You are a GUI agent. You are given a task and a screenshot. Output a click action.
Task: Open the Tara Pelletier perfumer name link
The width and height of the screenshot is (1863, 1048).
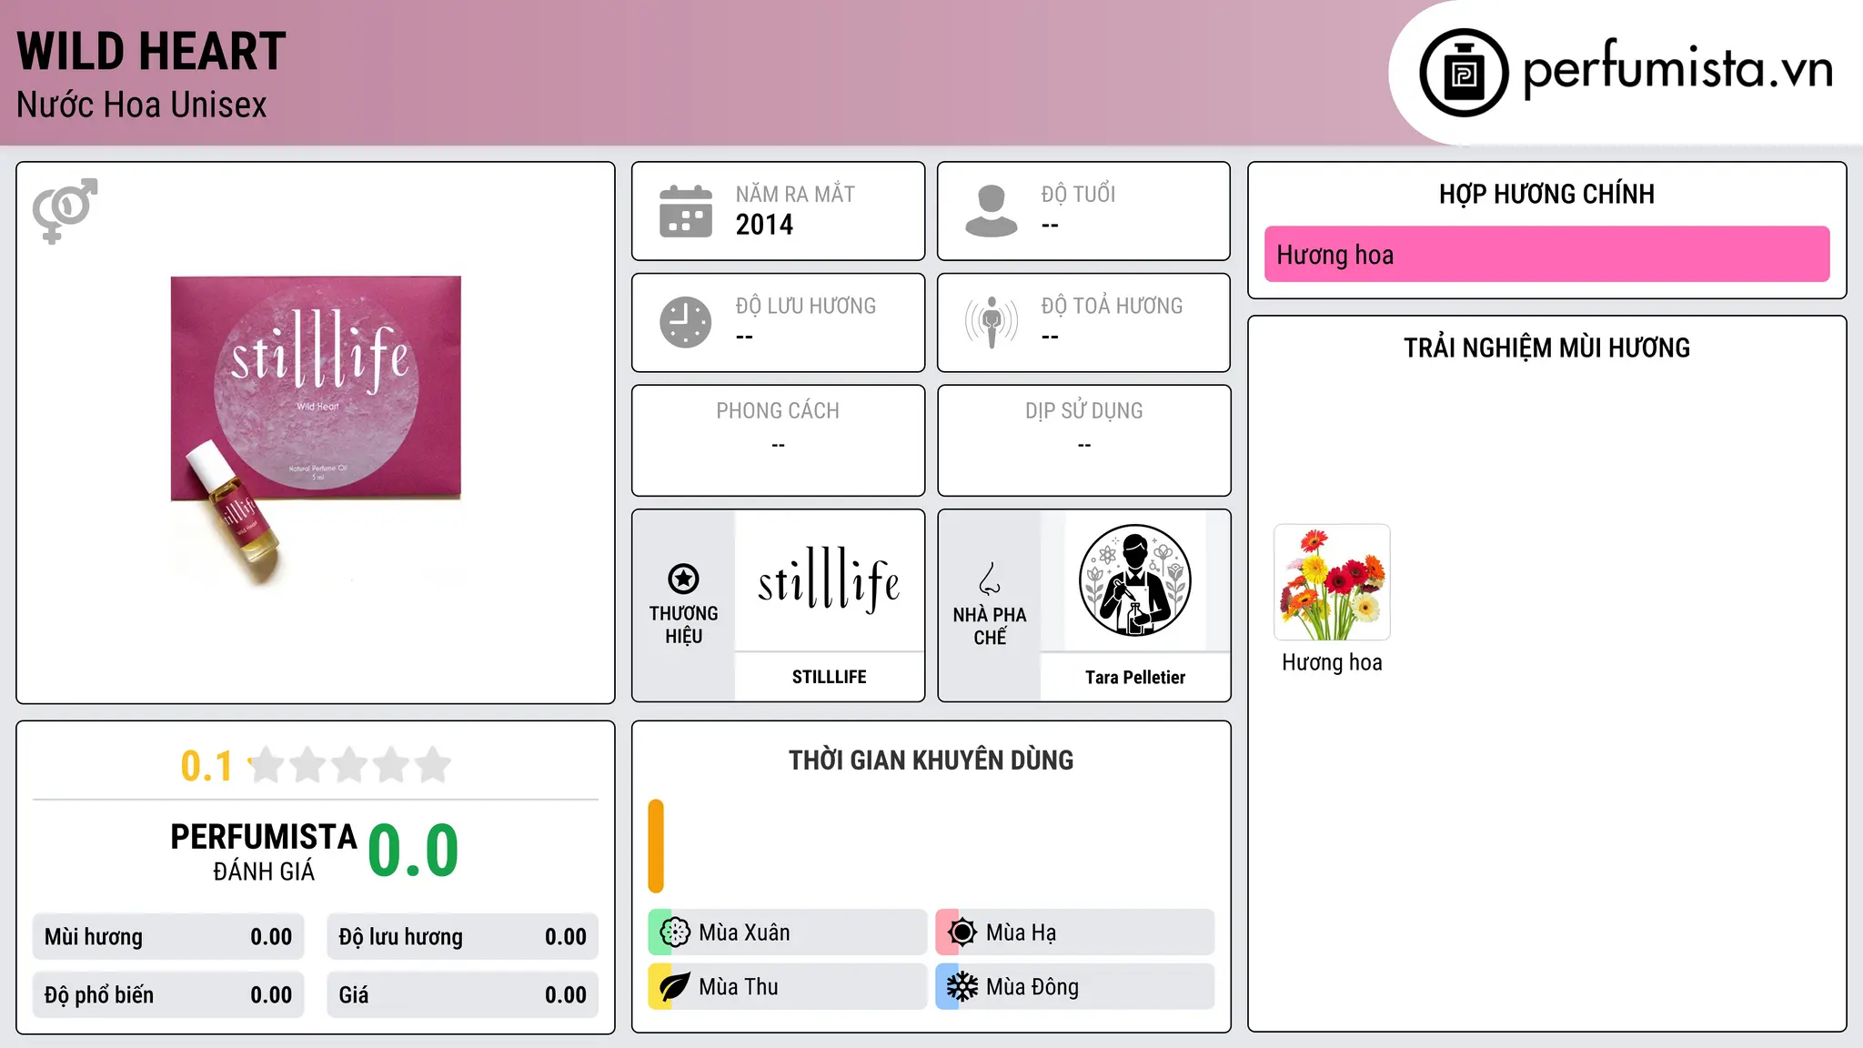(x=1134, y=678)
